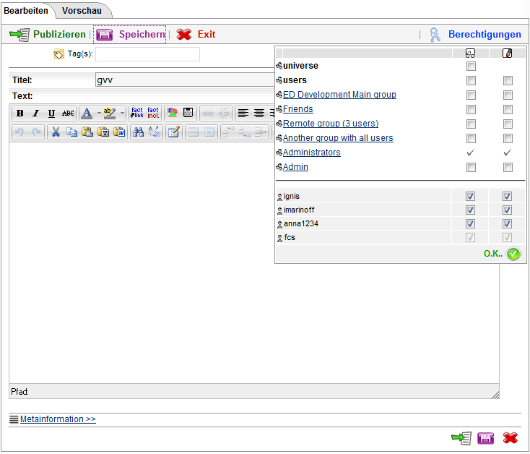
Task: Paste from clipboard icon
Action: [x=87, y=132]
